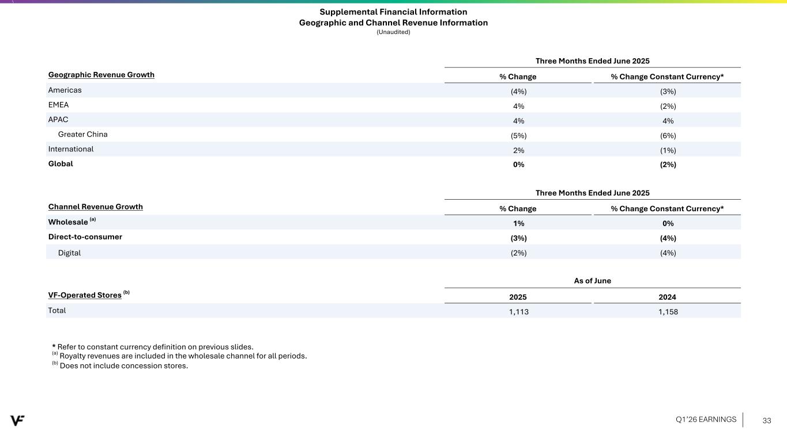Click the 2024 store total of 1,158
The width and height of the screenshot is (787, 442).
[x=667, y=311]
